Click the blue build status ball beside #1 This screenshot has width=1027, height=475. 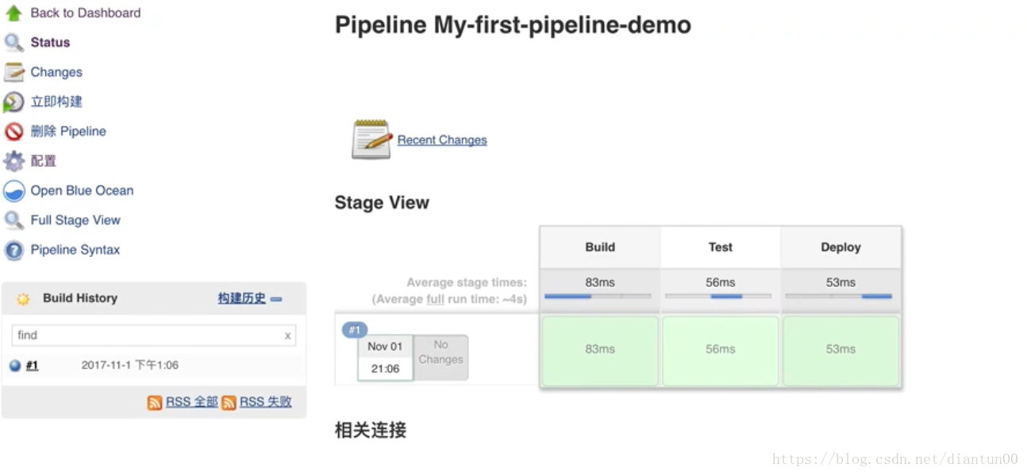[x=13, y=365]
